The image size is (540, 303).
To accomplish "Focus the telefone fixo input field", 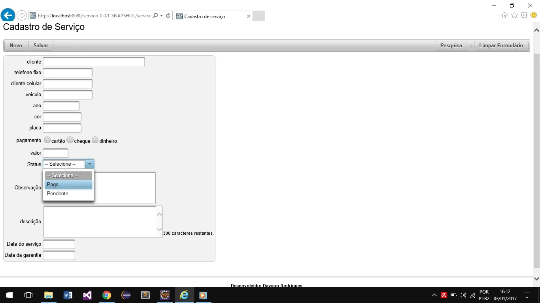I will click(68, 73).
